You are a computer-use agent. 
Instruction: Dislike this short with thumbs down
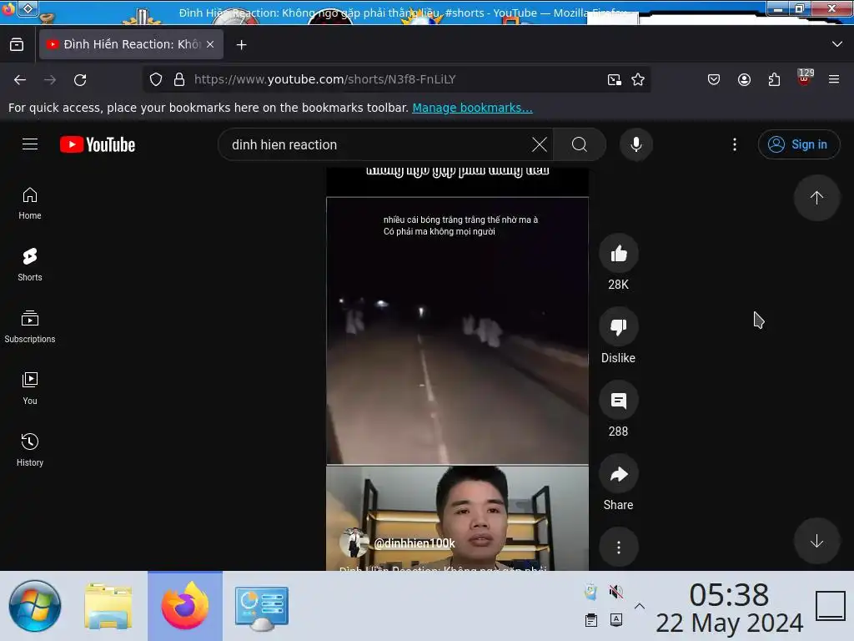(x=618, y=327)
